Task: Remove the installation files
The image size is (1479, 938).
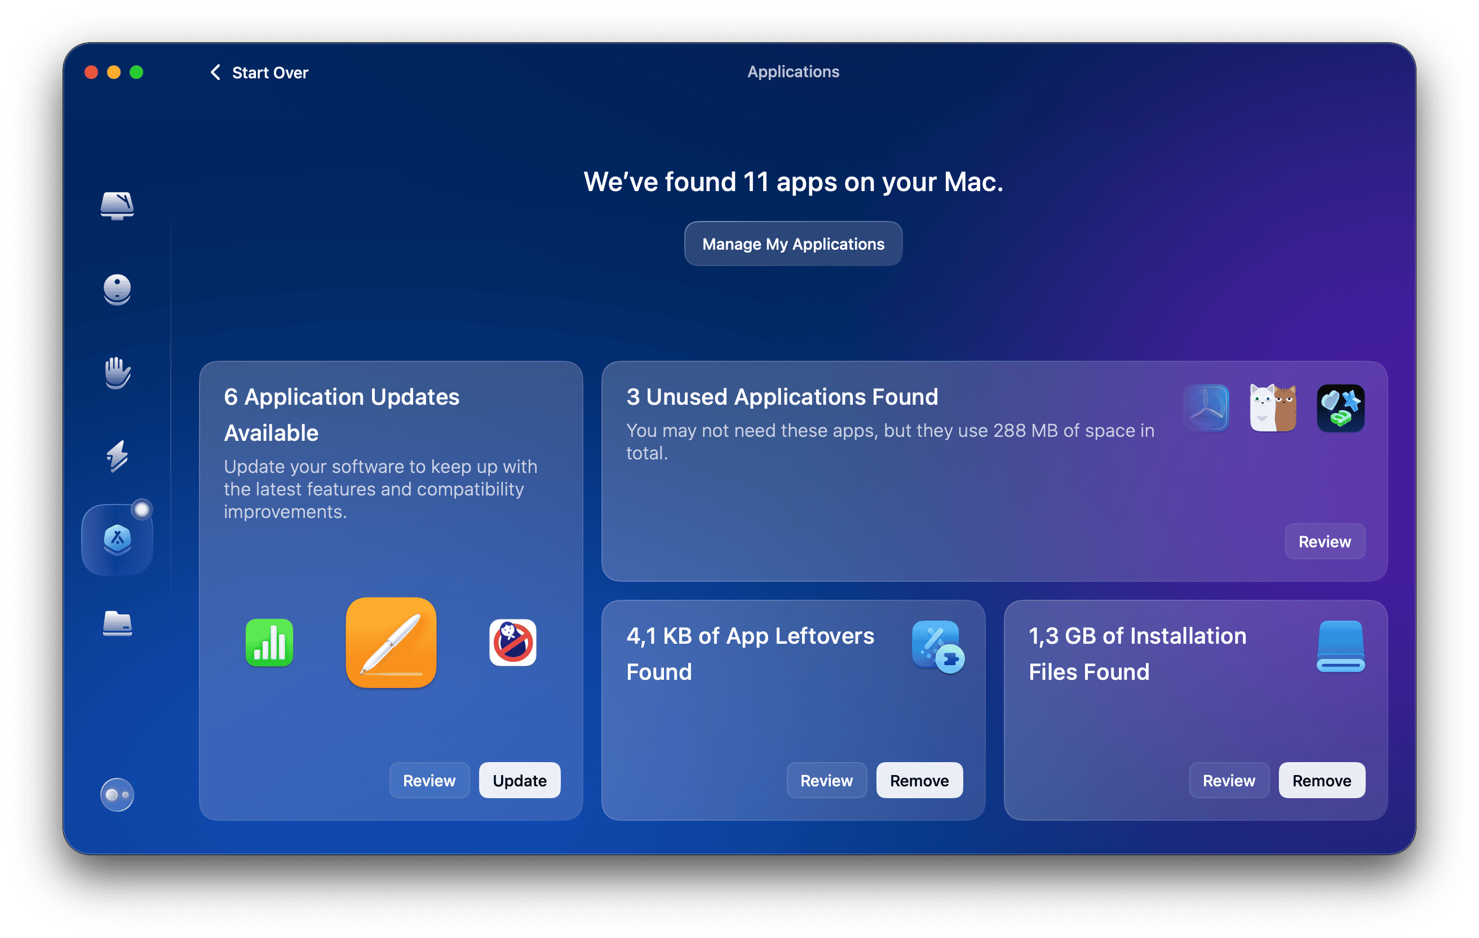Action: (1321, 781)
